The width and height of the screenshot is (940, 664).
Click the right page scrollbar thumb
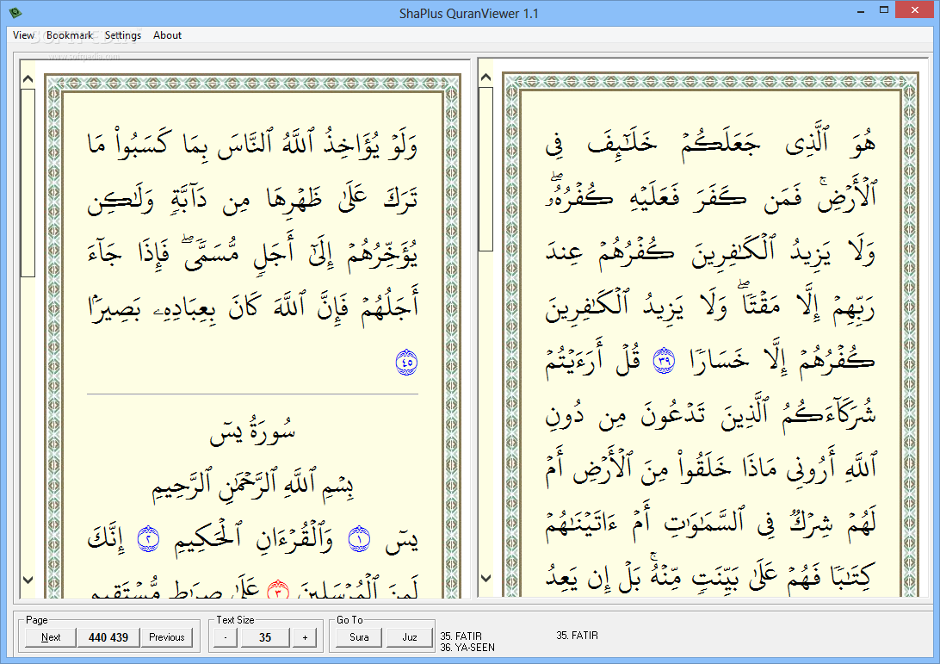[x=486, y=169]
